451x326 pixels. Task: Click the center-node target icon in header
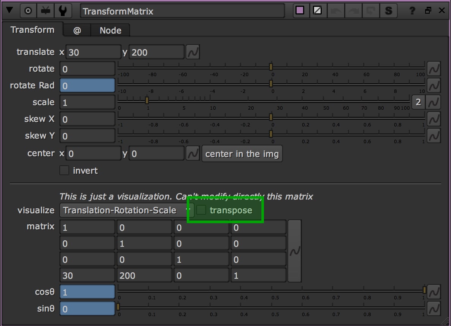(28, 11)
